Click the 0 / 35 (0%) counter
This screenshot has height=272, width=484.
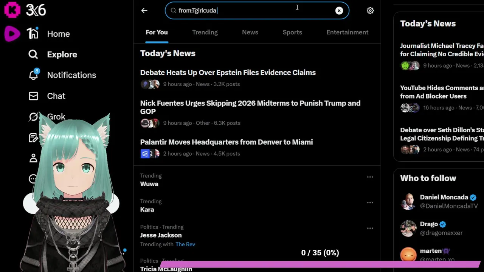coord(320,253)
